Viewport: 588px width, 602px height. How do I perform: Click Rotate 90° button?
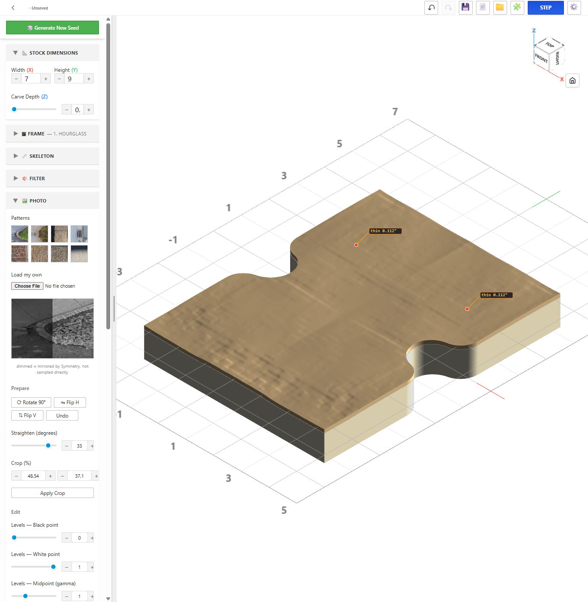(x=31, y=402)
